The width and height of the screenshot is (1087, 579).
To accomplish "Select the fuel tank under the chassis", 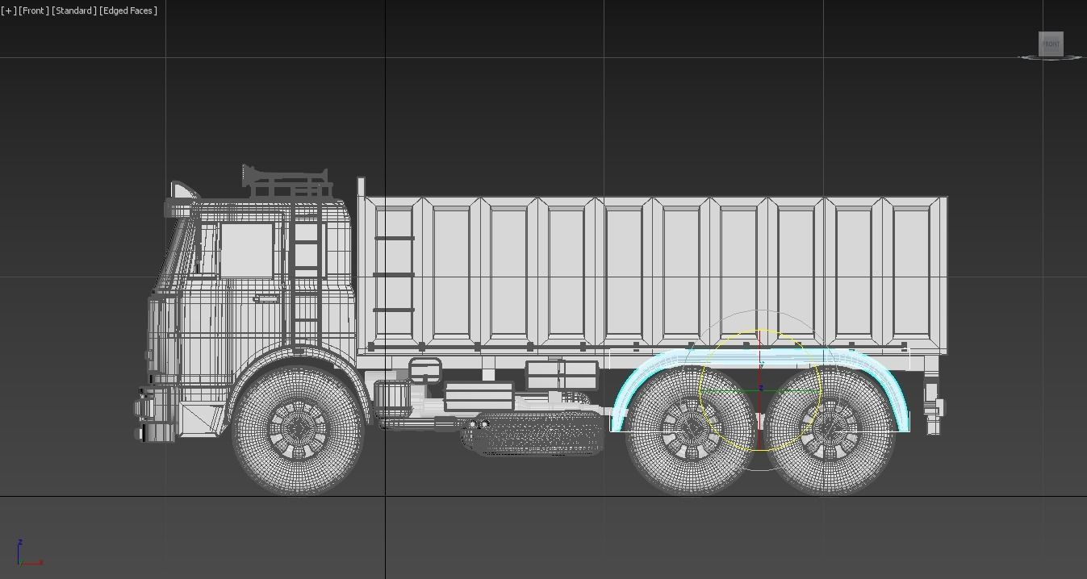I will coord(534,433).
